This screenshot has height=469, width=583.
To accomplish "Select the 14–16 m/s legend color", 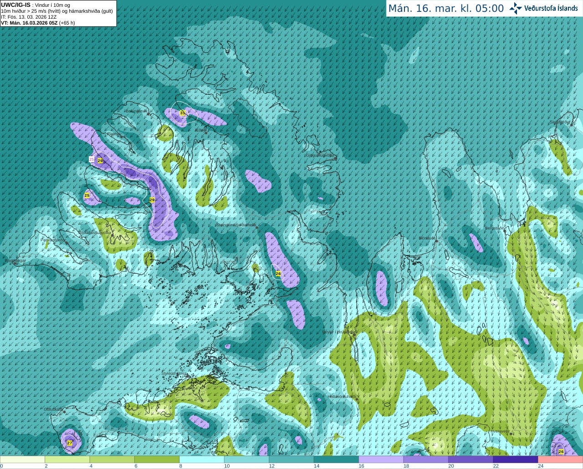I will point(336,459).
